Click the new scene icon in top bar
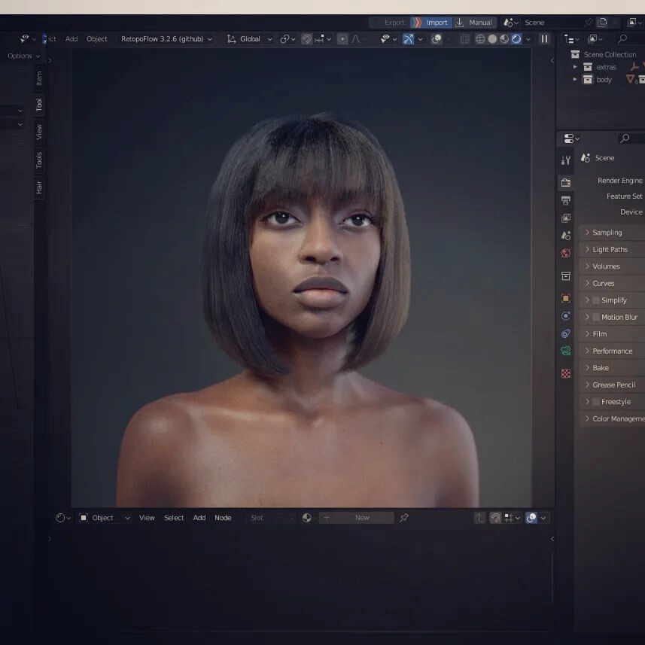The height and width of the screenshot is (645, 645). (x=602, y=23)
